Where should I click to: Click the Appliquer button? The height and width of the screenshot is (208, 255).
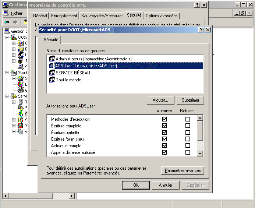point(195,185)
